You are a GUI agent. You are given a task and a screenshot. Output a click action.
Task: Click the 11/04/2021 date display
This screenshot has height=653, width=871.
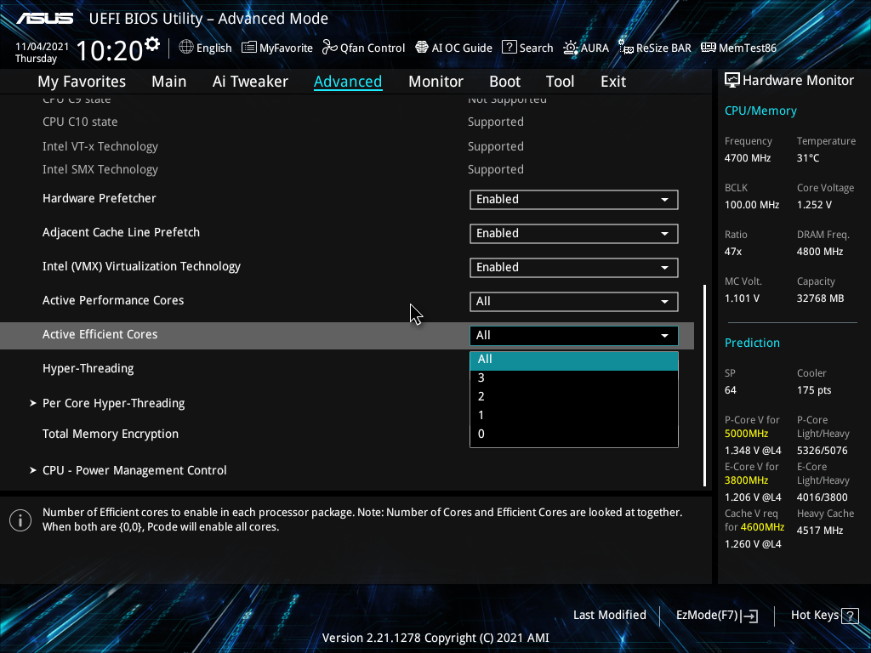tap(42, 47)
